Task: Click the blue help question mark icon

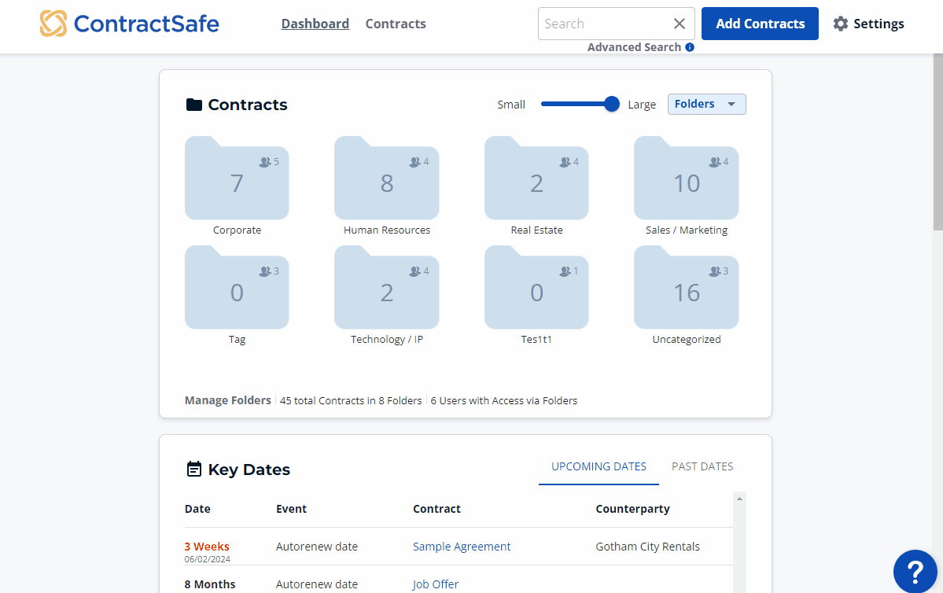Action: click(x=915, y=569)
